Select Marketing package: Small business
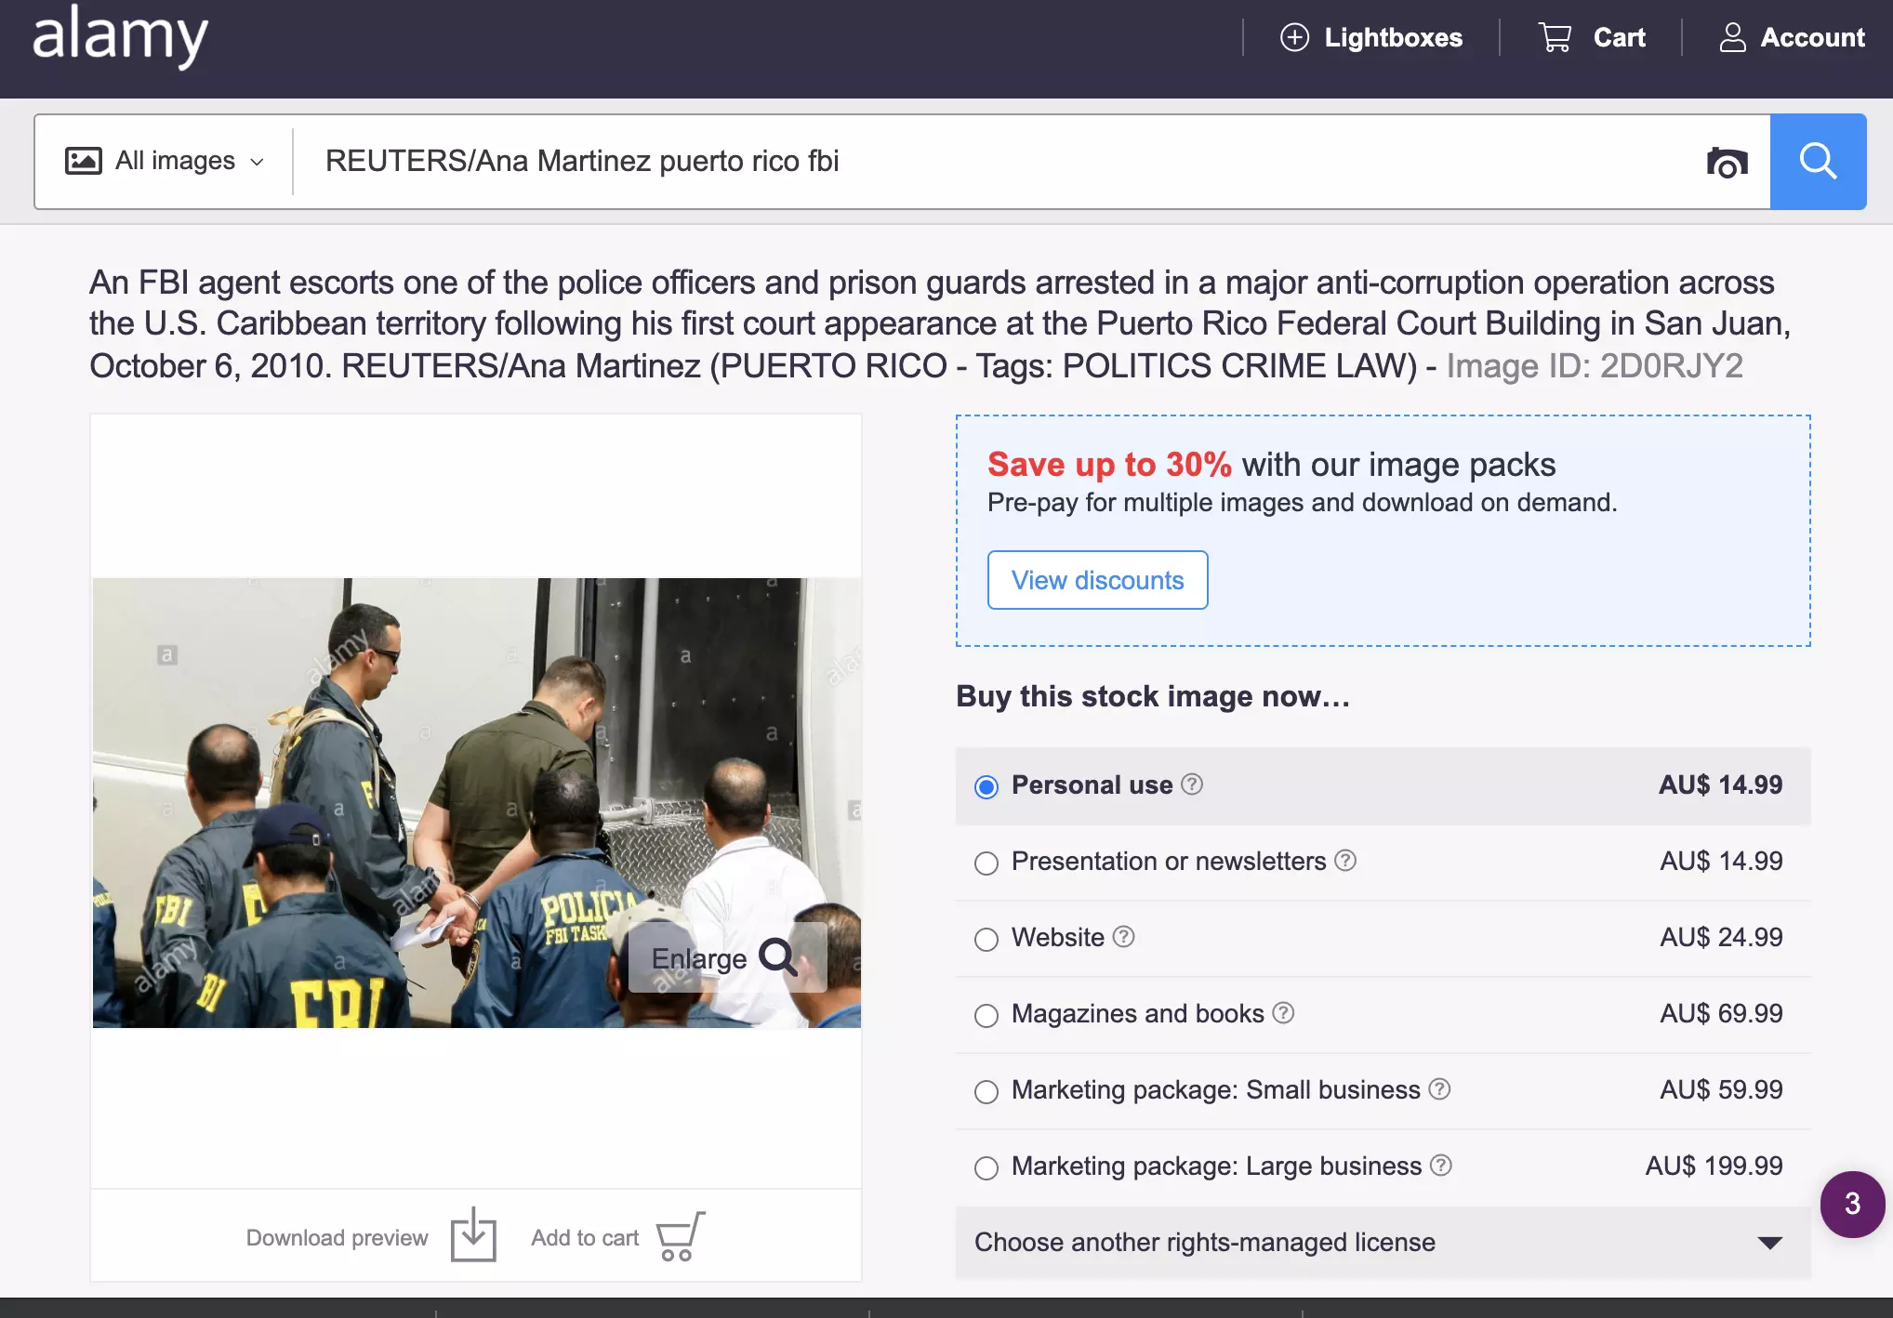Screen dimensions: 1893x1318 point(986,1091)
